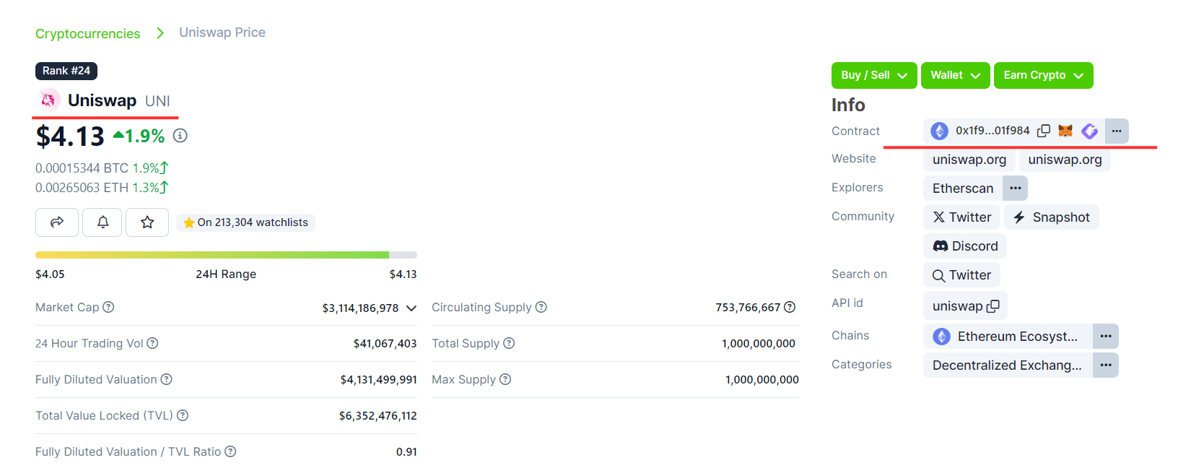1204x468 pixels.
Task: Open Discord community link
Action: pyautogui.click(x=965, y=246)
